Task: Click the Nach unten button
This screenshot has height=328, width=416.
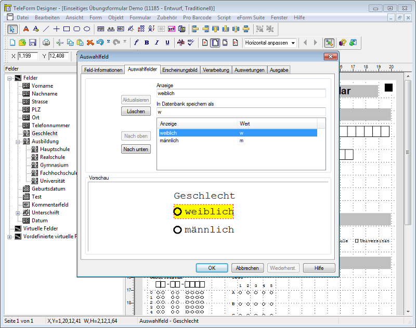Action: (x=136, y=149)
